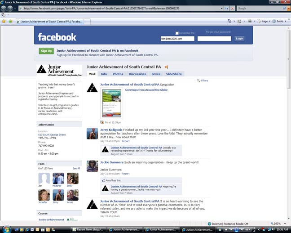
Task: Open Greetings from Around the Globe link
Action: (146, 90)
